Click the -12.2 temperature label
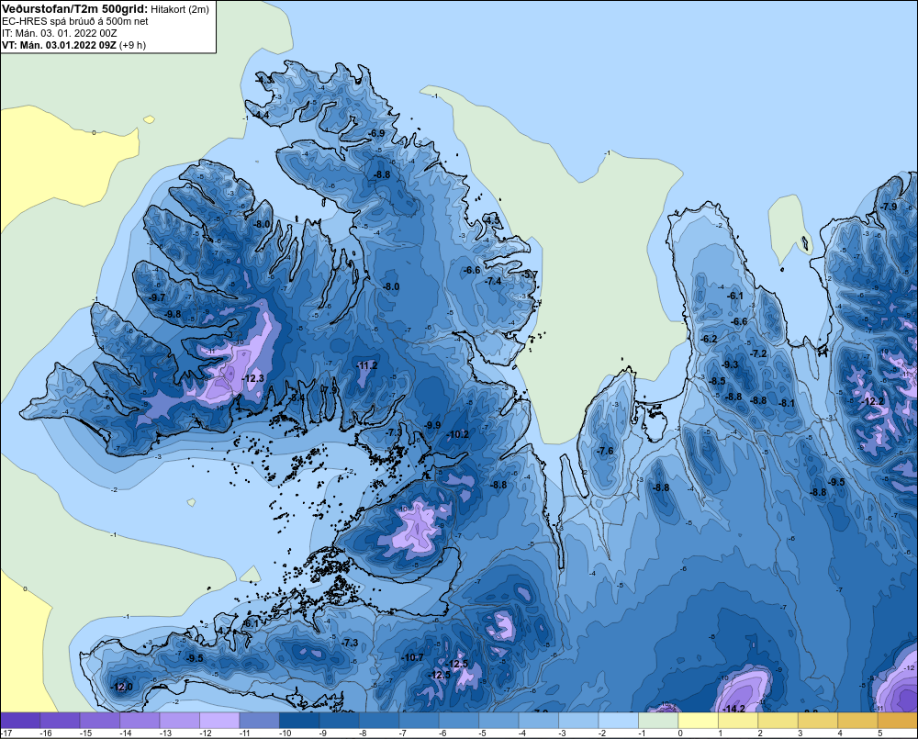The image size is (918, 739). pyautogui.click(x=874, y=402)
